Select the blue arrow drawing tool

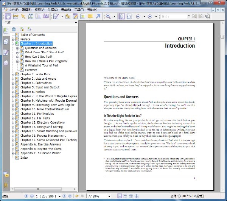coord(98,16)
